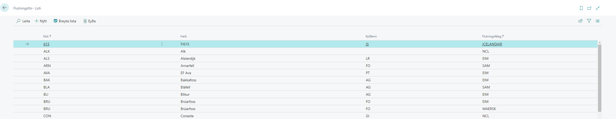Open row options menu for 615

(x=162, y=44)
